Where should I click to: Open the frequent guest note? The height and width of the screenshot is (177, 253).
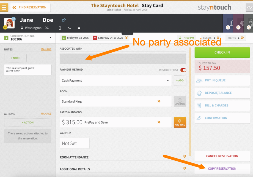click(28, 69)
